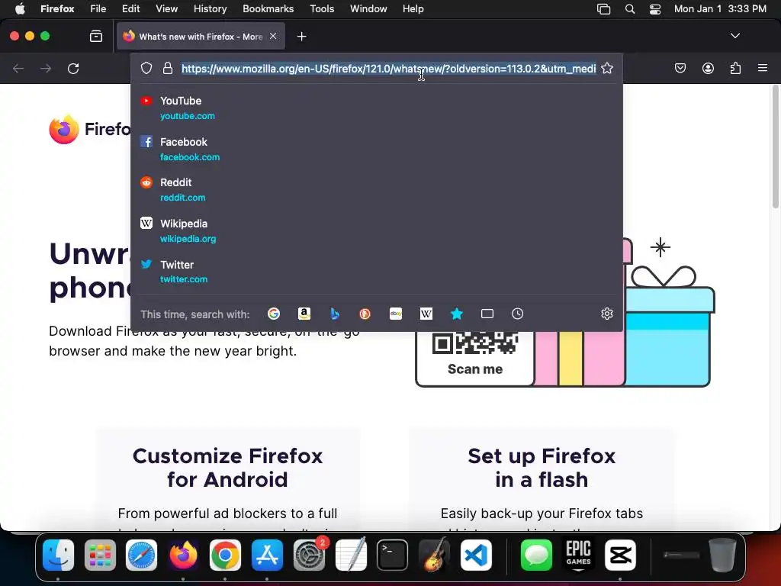View site security padlock info
This screenshot has width=781, height=586.
tap(168, 68)
